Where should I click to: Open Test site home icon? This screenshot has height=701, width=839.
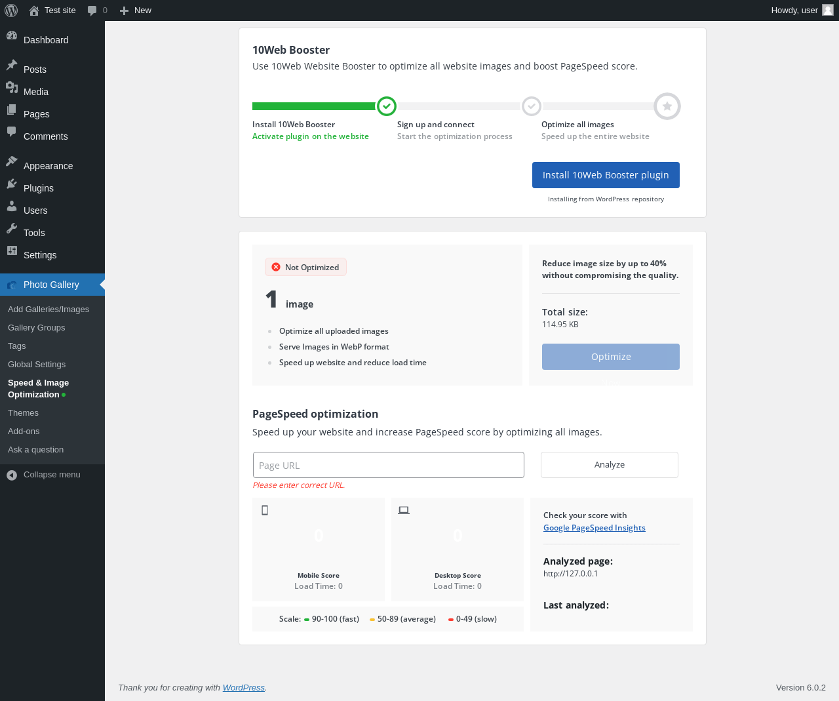(34, 10)
